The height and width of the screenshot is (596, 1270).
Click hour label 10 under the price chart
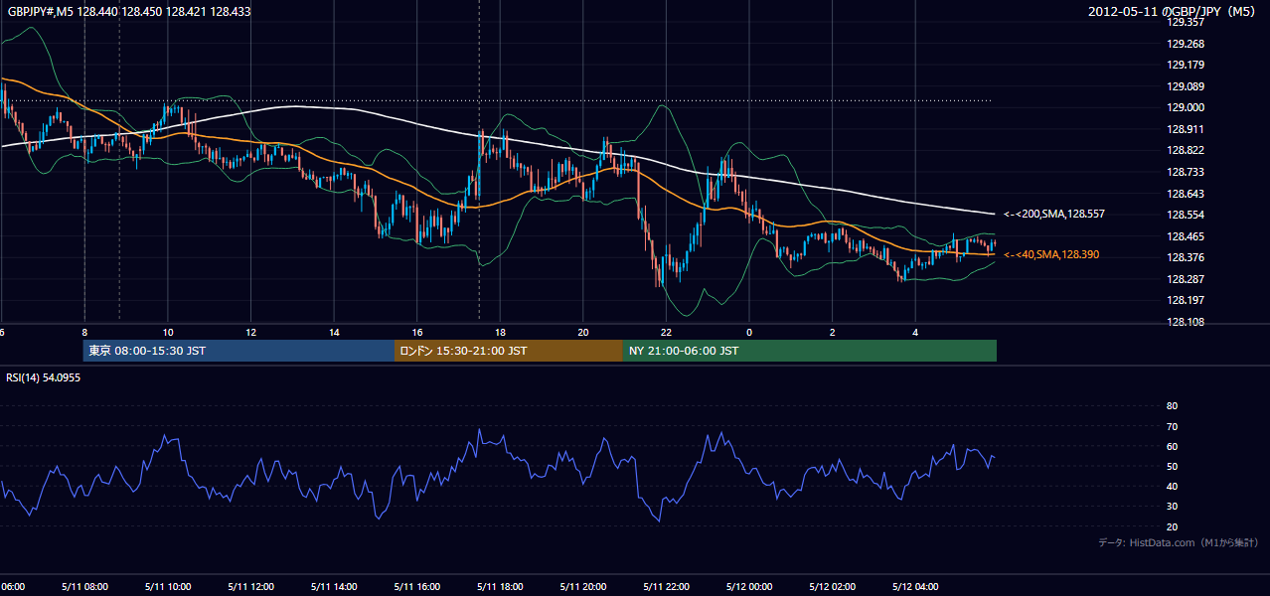tap(168, 332)
